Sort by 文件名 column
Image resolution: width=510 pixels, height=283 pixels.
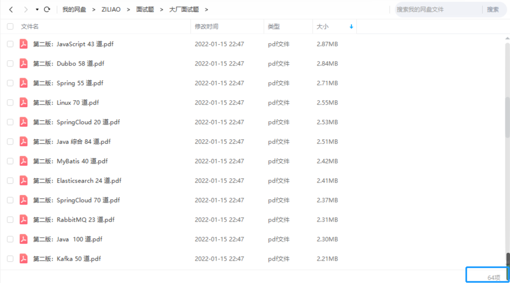(x=30, y=27)
